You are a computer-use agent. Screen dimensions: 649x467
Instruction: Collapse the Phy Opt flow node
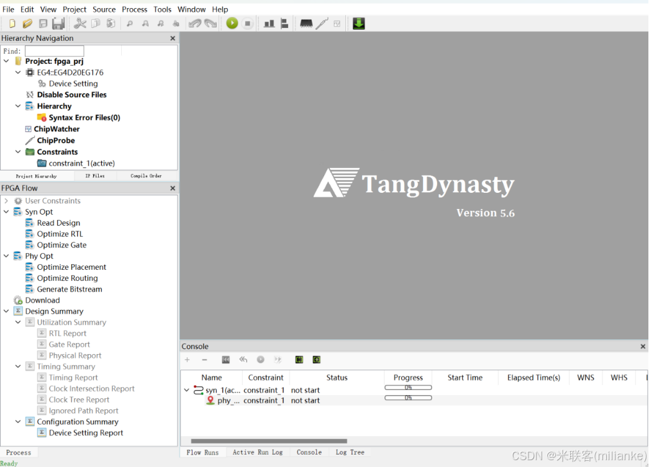6,256
